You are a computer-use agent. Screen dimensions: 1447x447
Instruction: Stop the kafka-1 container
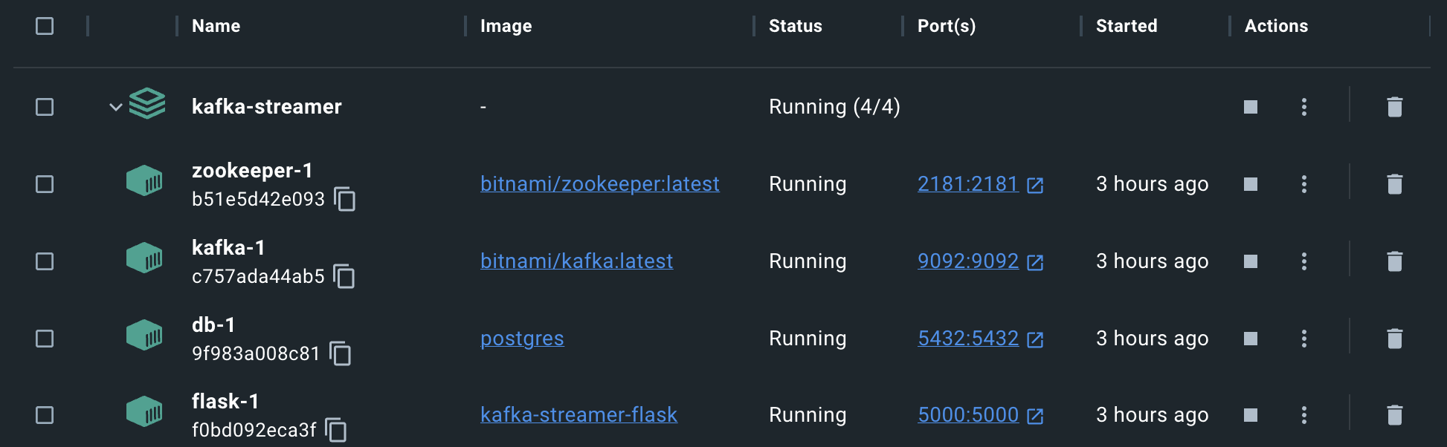[x=1251, y=261]
